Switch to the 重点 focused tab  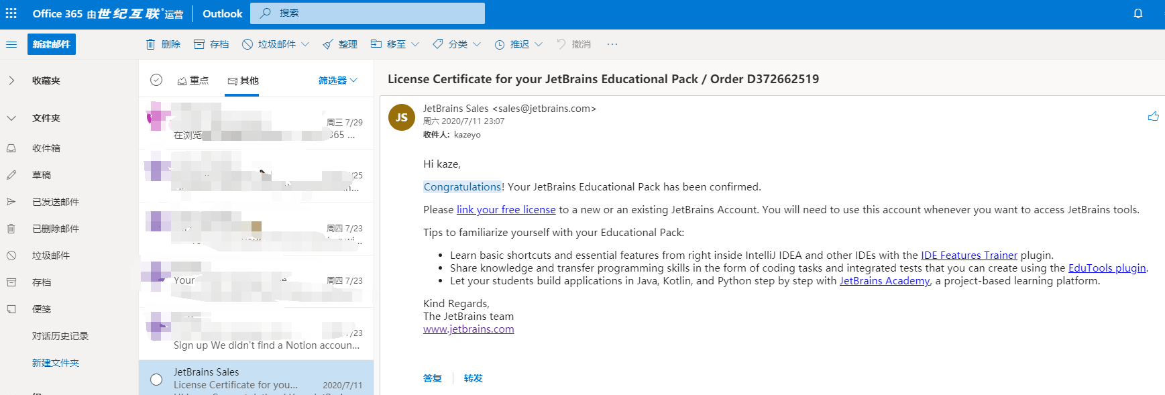(x=193, y=80)
